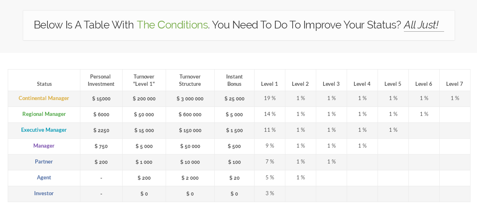This screenshot has height=207, width=477.
Task: Select the $ 3 000 000 turnover cell
Action: pos(190,98)
